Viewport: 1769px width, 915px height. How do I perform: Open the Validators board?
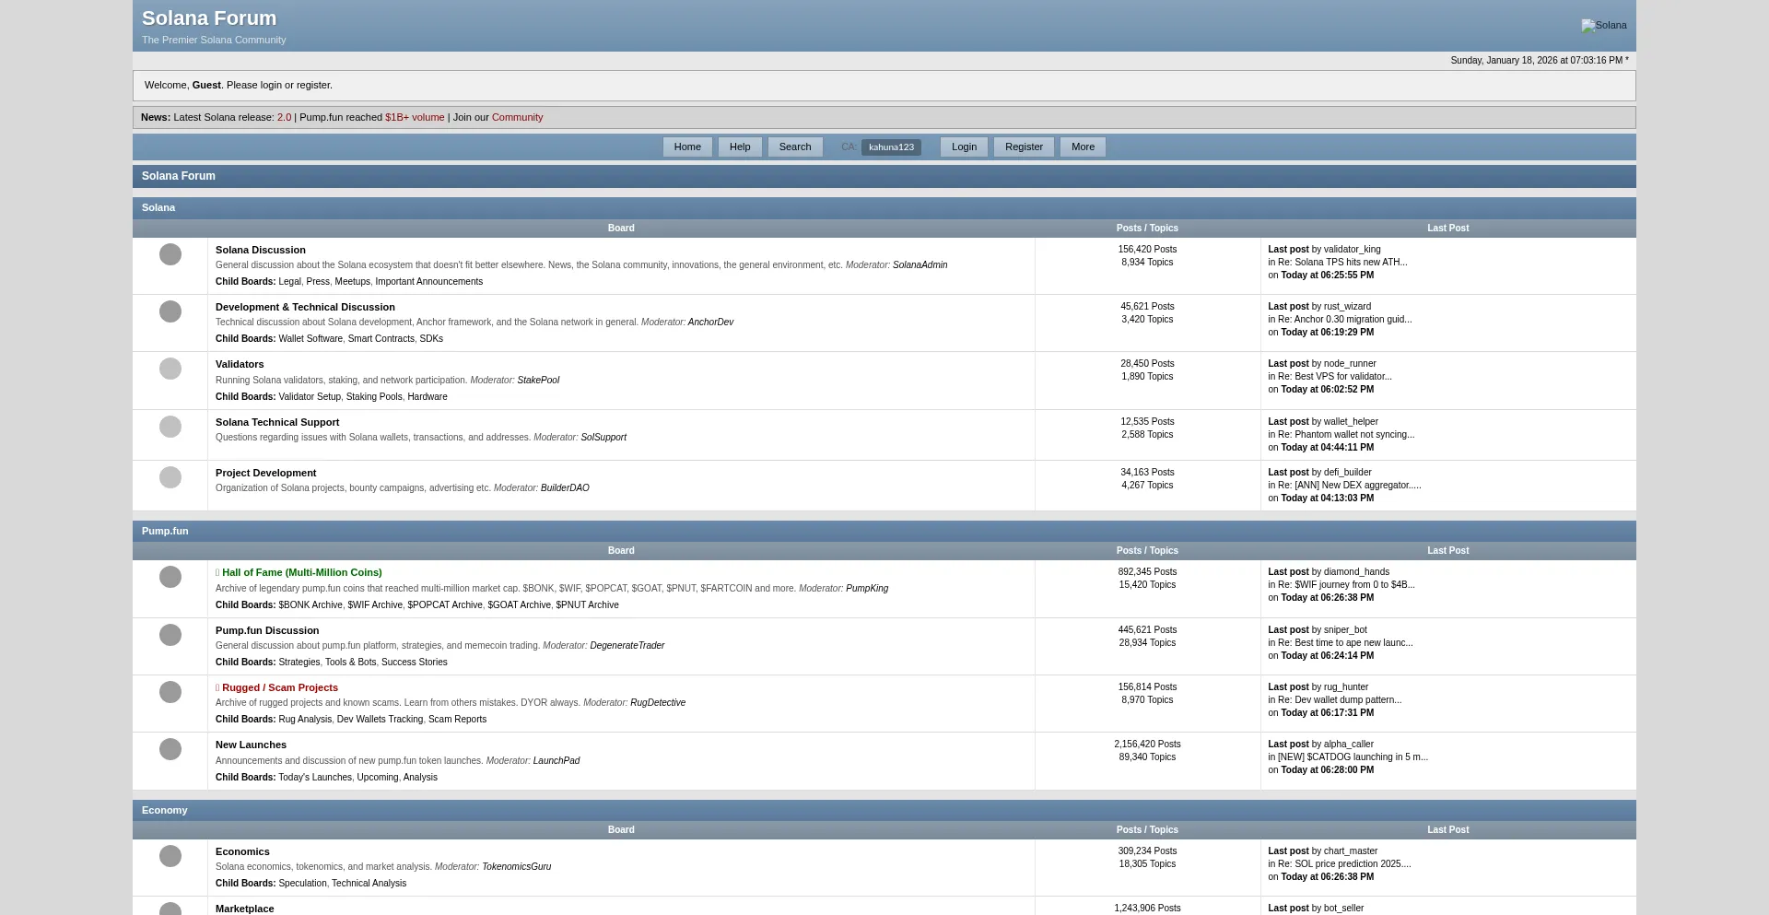[240, 364]
